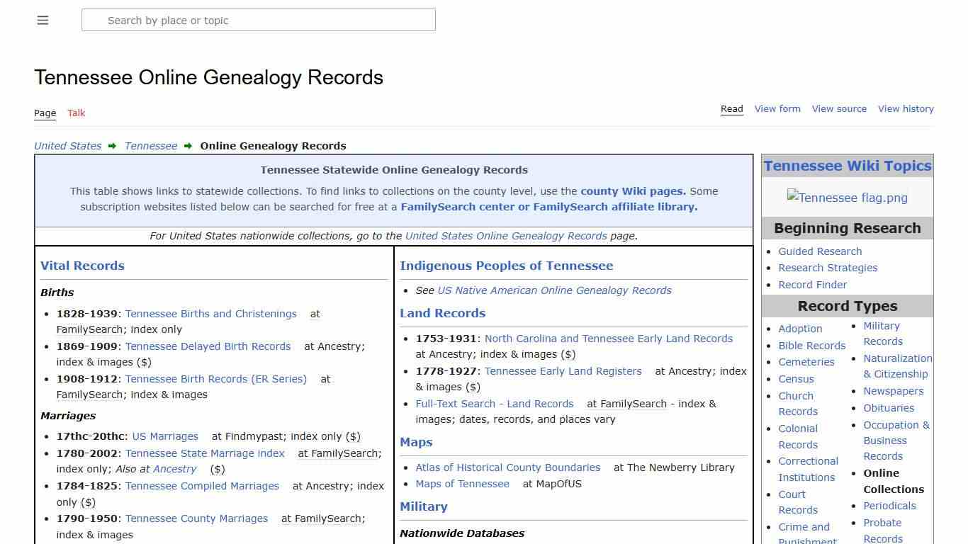Open the Atlas of Historical County Boundaries
Viewport: 968px width, 544px height.
[507, 467]
